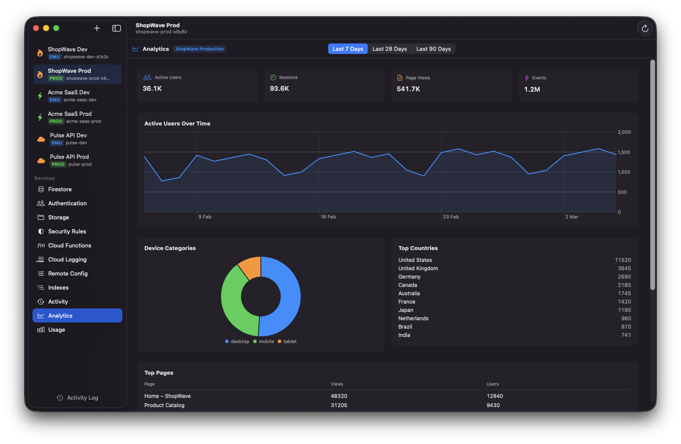Open the Activity section
This screenshot has height=444, width=681.
[57, 301]
